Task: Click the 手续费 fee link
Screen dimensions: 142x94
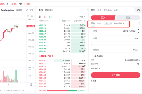Action: (x=94, y=81)
